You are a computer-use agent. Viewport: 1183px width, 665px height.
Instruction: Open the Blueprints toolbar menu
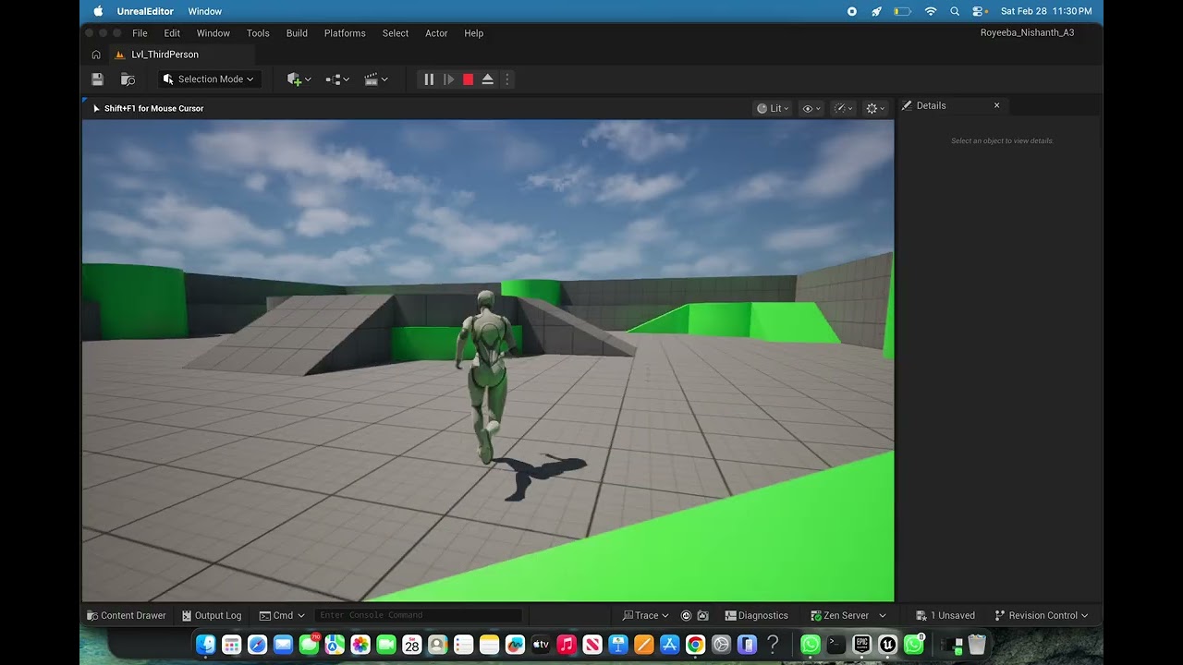pos(337,79)
